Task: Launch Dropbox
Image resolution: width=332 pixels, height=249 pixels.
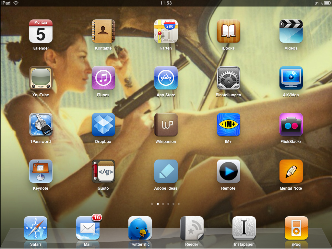Action: click(x=103, y=125)
